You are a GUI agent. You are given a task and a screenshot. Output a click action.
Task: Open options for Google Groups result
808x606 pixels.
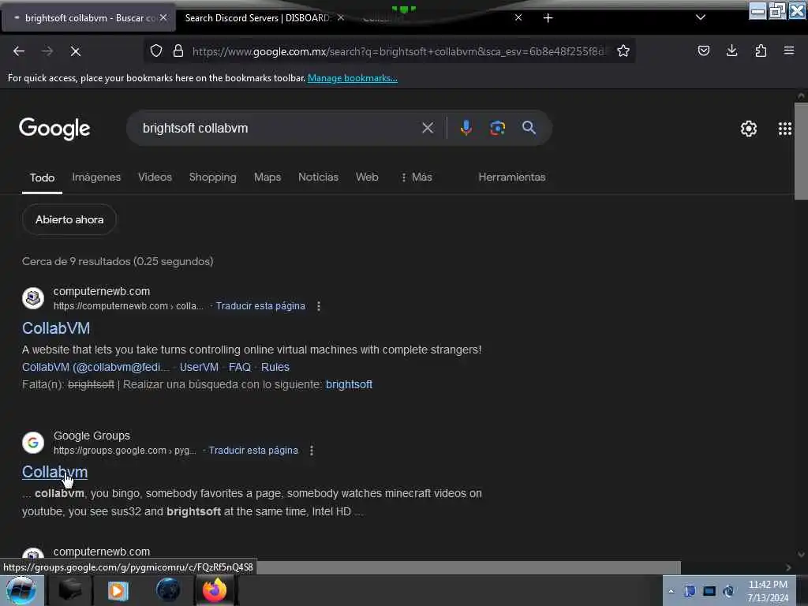[x=311, y=451]
